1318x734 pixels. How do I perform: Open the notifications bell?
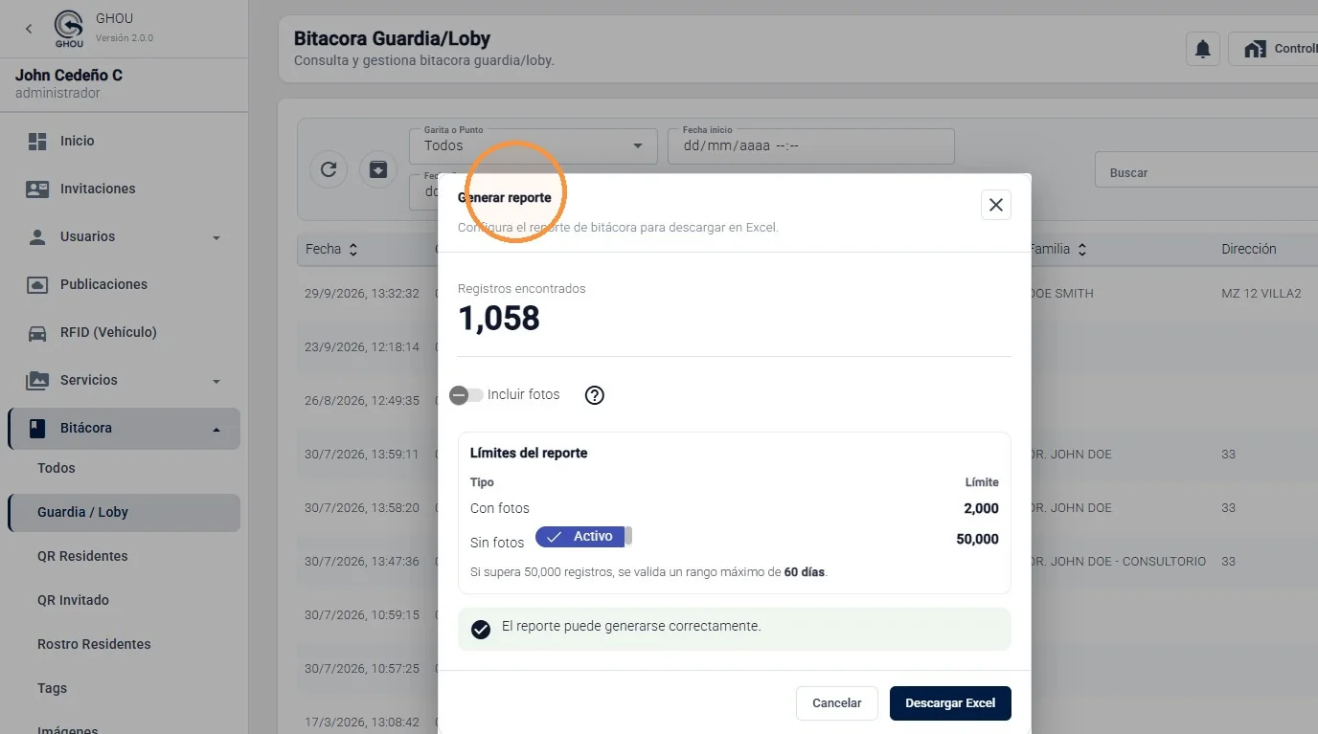(1203, 49)
